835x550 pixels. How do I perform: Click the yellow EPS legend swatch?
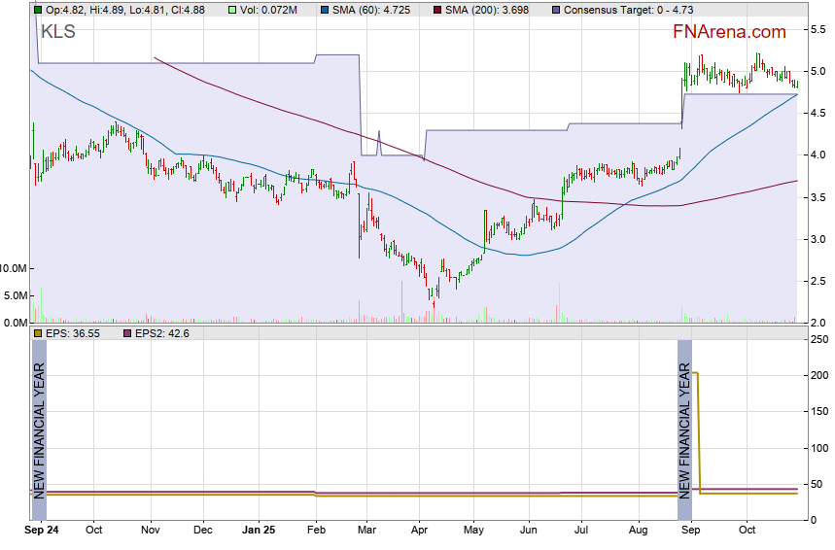pos(38,333)
